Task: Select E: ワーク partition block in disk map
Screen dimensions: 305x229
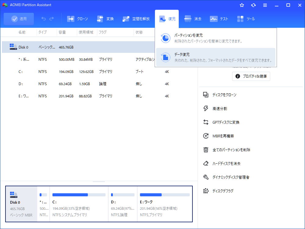Action: [165, 204]
